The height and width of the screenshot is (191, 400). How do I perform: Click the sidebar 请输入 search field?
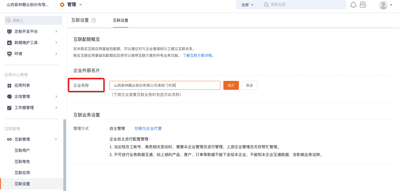coord(33,20)
